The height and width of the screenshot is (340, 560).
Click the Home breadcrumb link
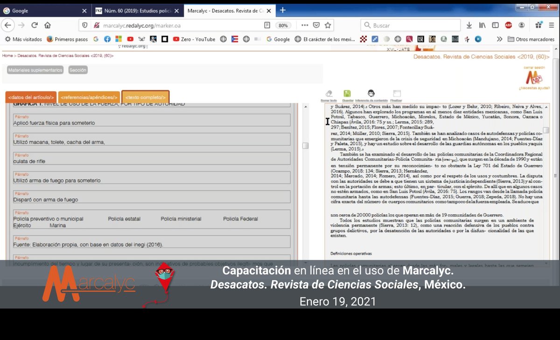point(7,55)
